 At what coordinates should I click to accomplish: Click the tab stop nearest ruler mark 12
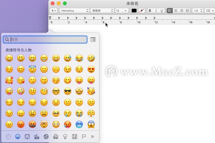155,18
